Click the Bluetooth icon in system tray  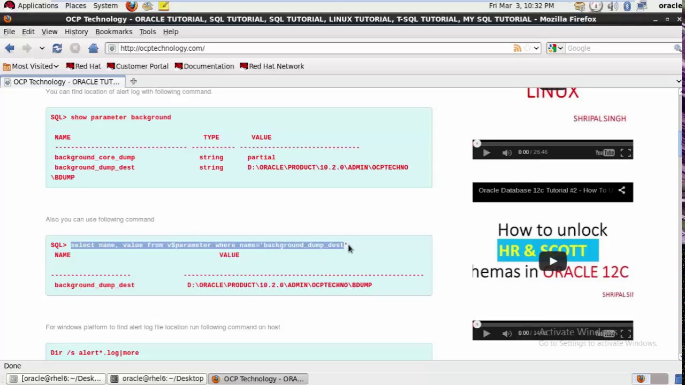[627, 6]
